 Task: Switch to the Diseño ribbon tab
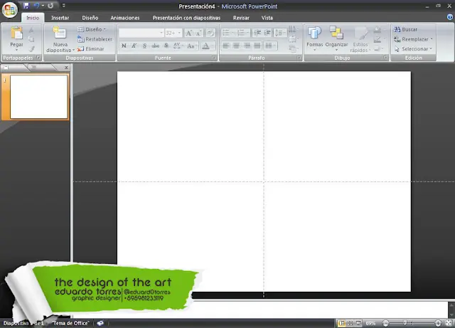pos(90,18)
